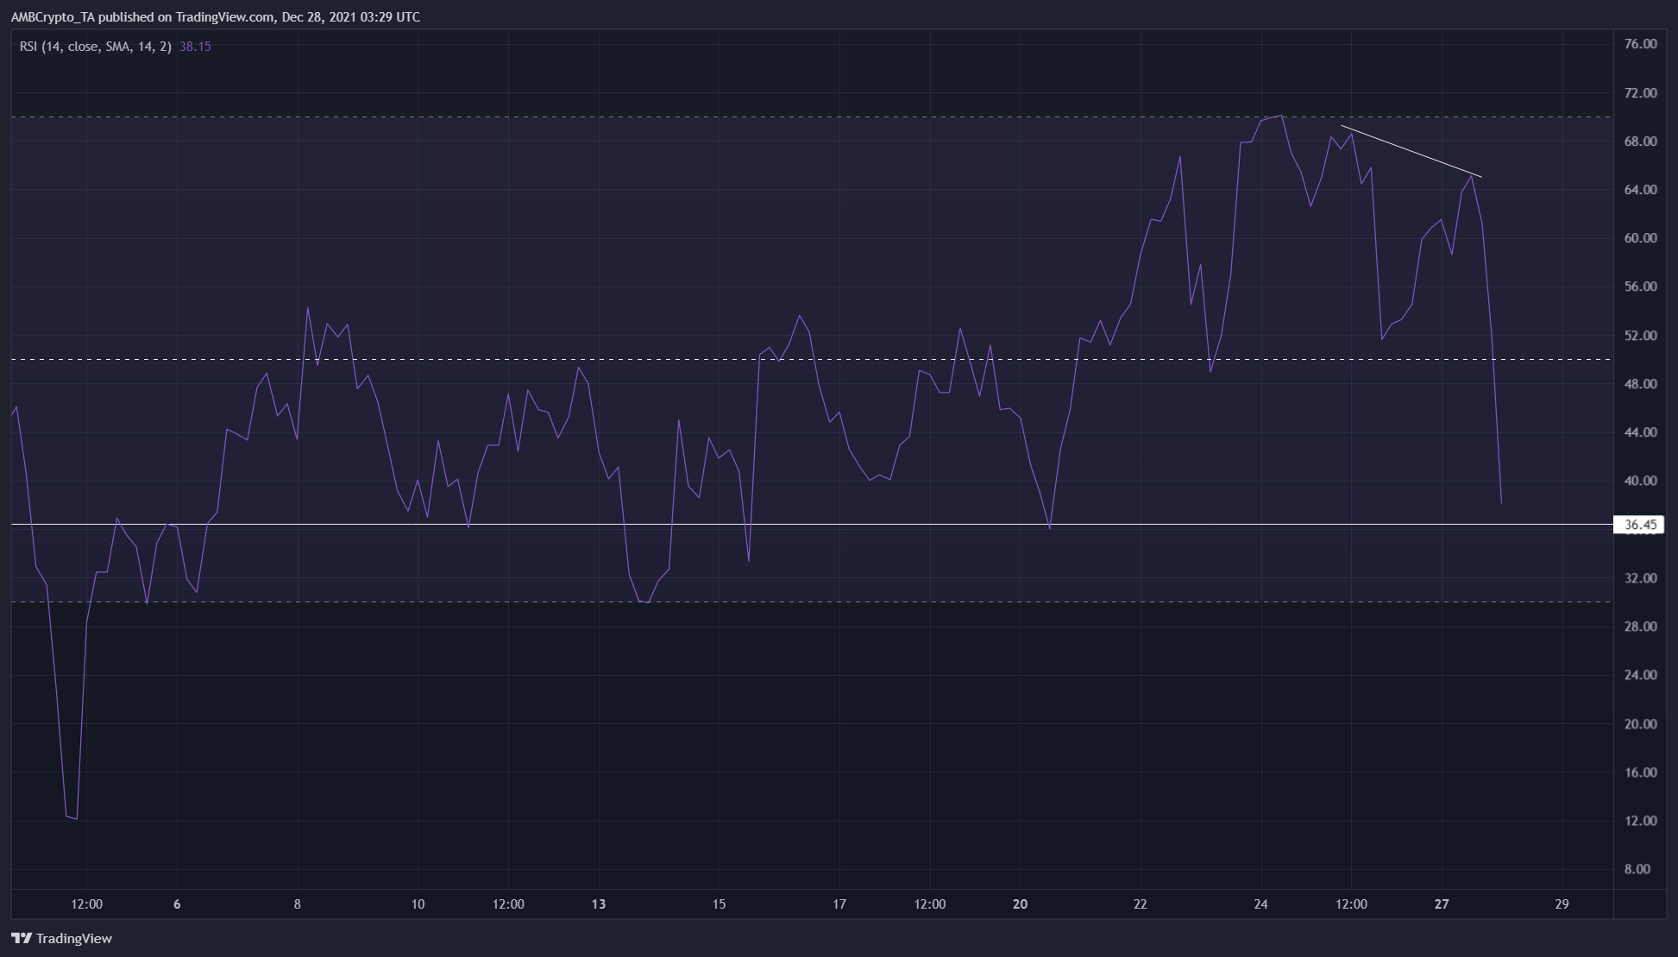1678x957 pixels.
Task: Click the white descending trendline
Action: (x=1411, y=152)
